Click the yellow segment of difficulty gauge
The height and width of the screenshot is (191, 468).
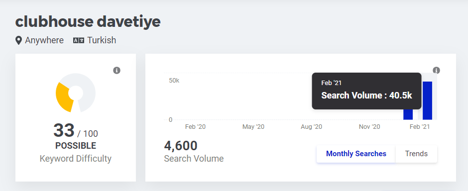64,97
